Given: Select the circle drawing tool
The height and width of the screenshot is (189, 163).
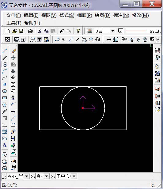Looking at the screenshot, I should [5, 65].
